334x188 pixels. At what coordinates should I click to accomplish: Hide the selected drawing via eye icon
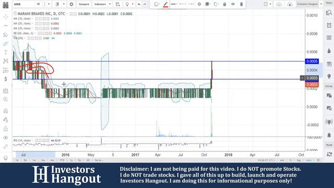(x=233, y=4)
